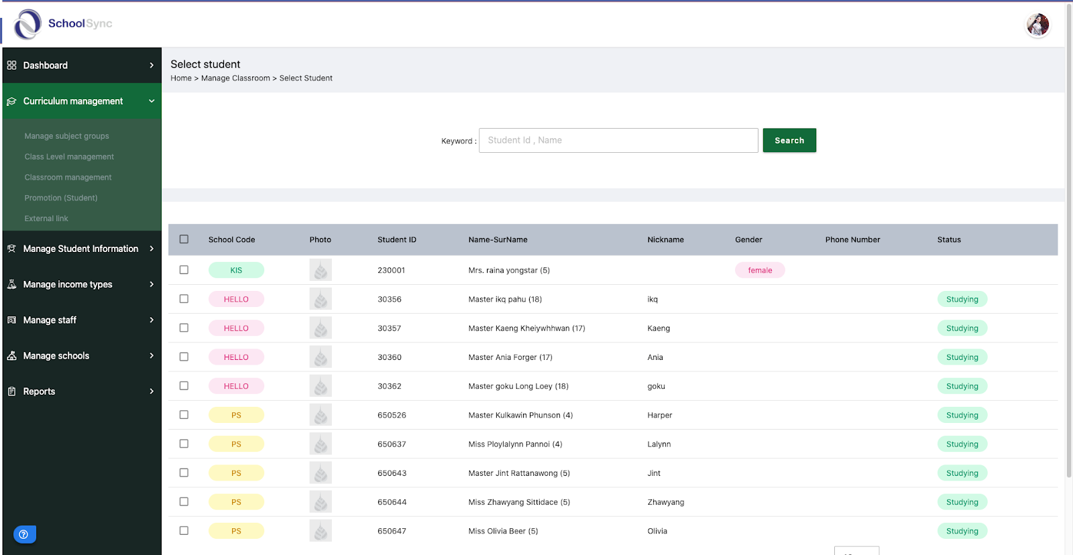Click the Manage staff icon

pyautogui.click(x=11, y=320)
